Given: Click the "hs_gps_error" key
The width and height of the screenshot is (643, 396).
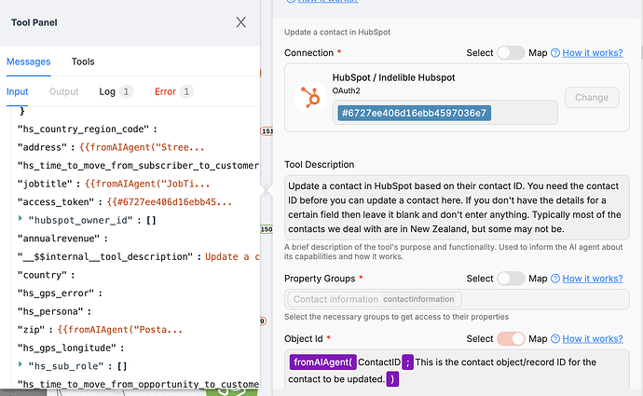Looking at the screenshot, I should tap(55, 294).
